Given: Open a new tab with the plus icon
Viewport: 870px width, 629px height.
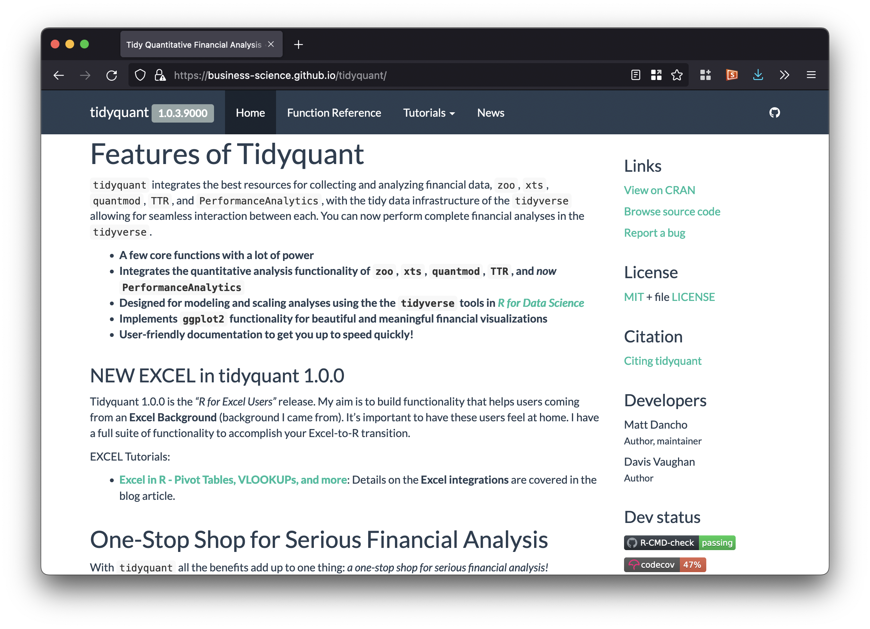Looking at the screenshot, I should pos(298,44).
